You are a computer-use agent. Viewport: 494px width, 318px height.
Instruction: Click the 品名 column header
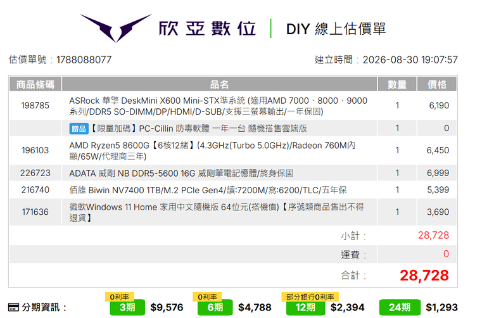tap(219, 84)
